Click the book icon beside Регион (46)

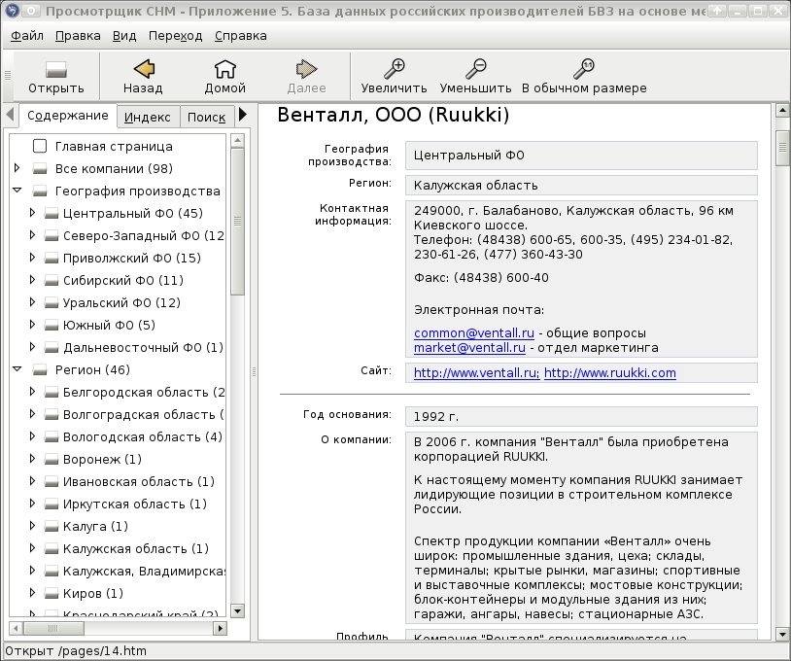click(x=39, y=369)
